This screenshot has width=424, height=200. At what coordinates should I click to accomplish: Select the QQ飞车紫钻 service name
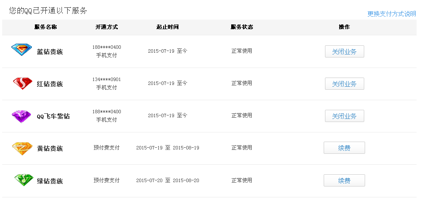[53, 116]
